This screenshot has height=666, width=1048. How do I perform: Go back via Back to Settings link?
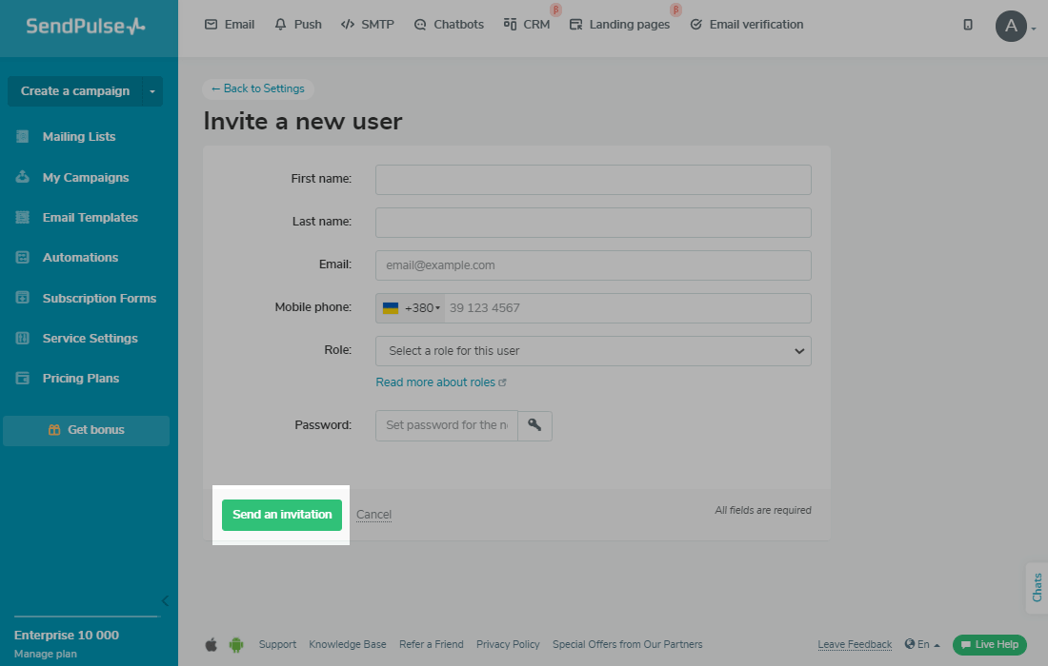pyautogui.click(x=258, y=88)
